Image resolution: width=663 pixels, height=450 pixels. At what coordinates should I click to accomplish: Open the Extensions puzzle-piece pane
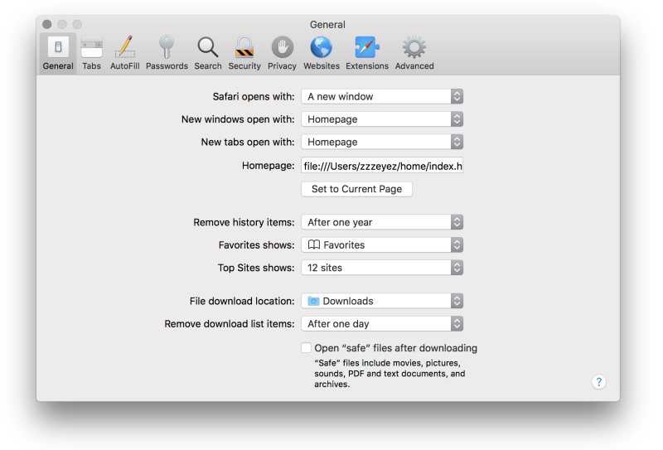[x=367, y=53]
